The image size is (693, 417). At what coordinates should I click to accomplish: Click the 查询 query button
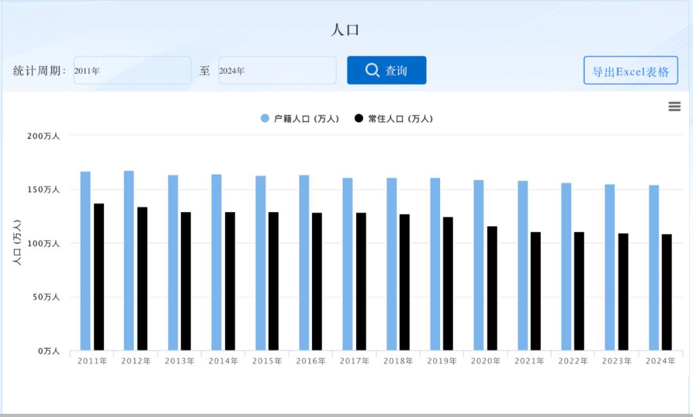click(386, 70)
